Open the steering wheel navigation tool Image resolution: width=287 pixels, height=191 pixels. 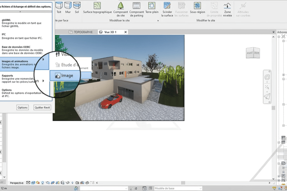pyautogui.click(x=267, y=77)
